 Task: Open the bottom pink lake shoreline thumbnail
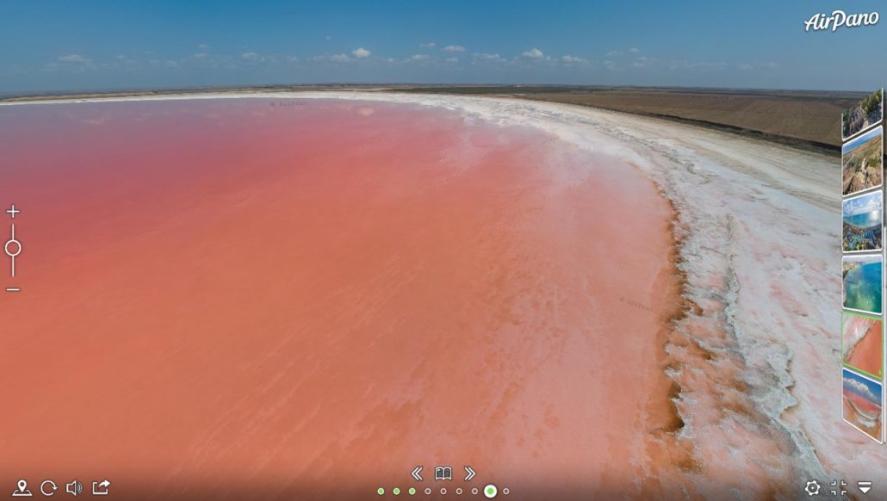click(x=862, y=403)
